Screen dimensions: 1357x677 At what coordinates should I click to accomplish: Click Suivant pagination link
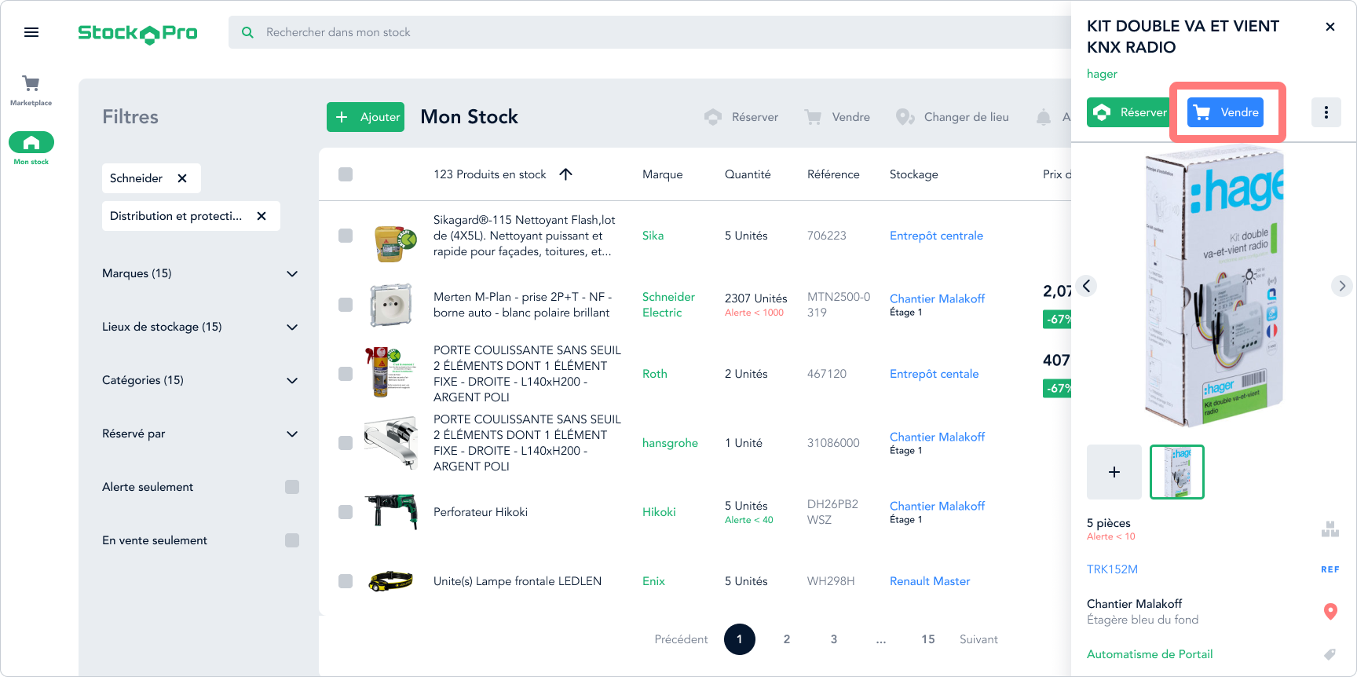[978, 639]
